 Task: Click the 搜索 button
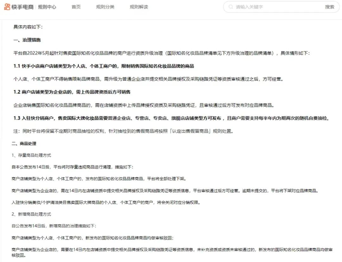(329, 7)
